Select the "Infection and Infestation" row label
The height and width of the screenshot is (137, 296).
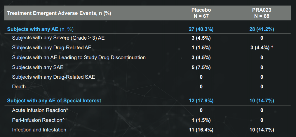pos(39,130)
